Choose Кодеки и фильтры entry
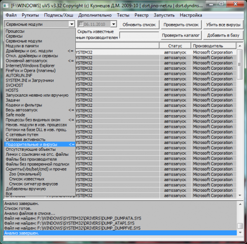The height and width of the screenshot is (244, 247). [40, 105]
